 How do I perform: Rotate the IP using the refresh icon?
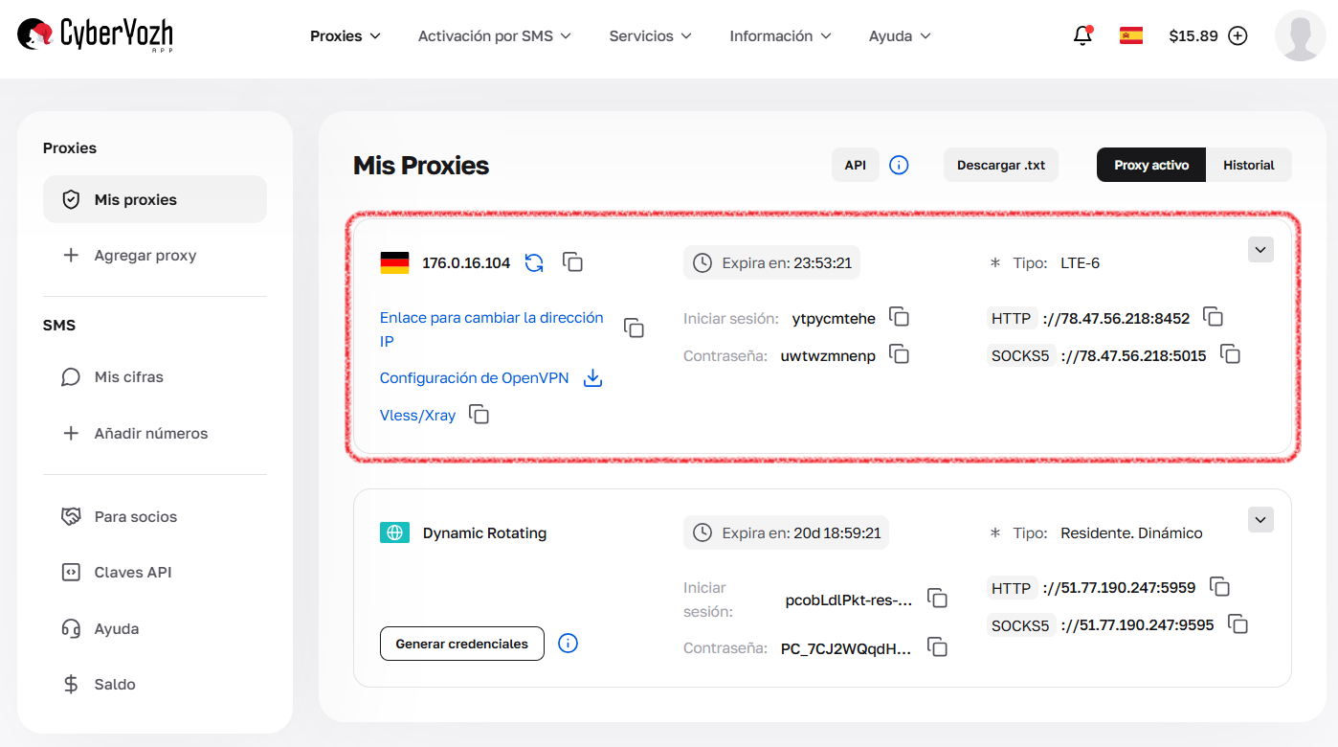coord(534,261)
